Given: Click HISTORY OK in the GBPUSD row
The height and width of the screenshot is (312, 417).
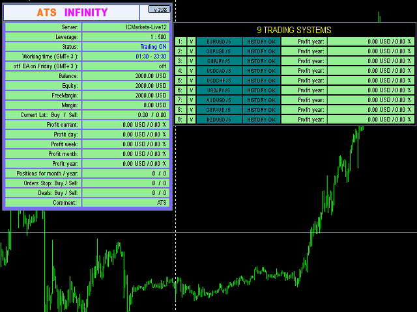Looking at the screenshot, I should (x=261, y=51).
